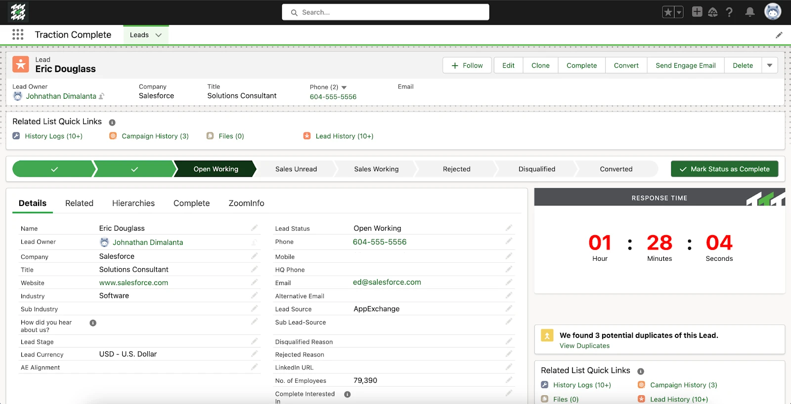Switch to the Related tab
791x404 pixels.
click(79, 203)
